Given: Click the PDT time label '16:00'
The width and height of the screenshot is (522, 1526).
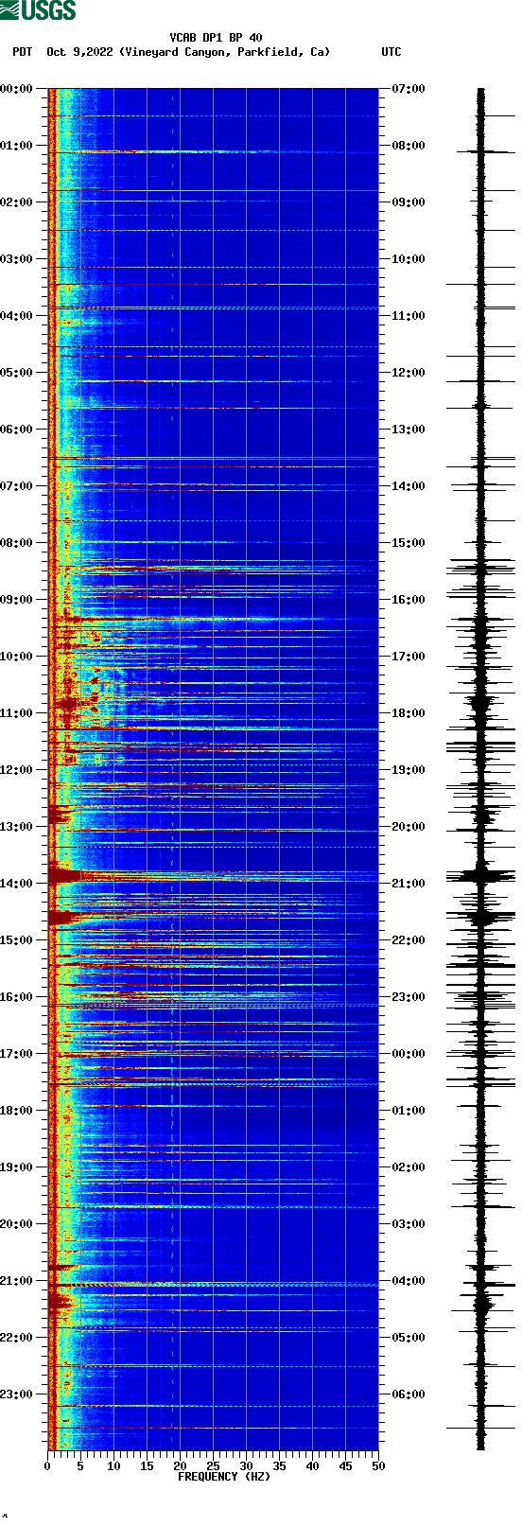Looking at the screenshot, I should pyautogui.click(x=17, y=997).
